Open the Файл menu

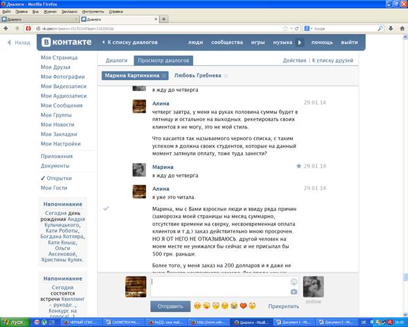[x=7, y=11]
